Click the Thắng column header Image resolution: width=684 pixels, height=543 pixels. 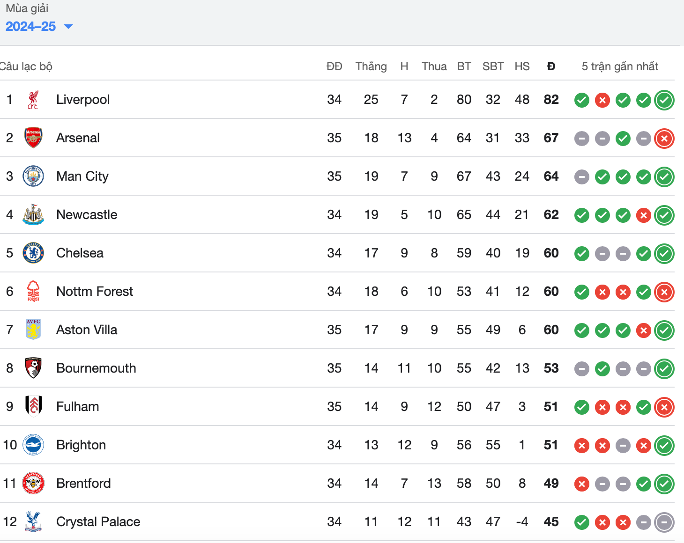(371, 66)
